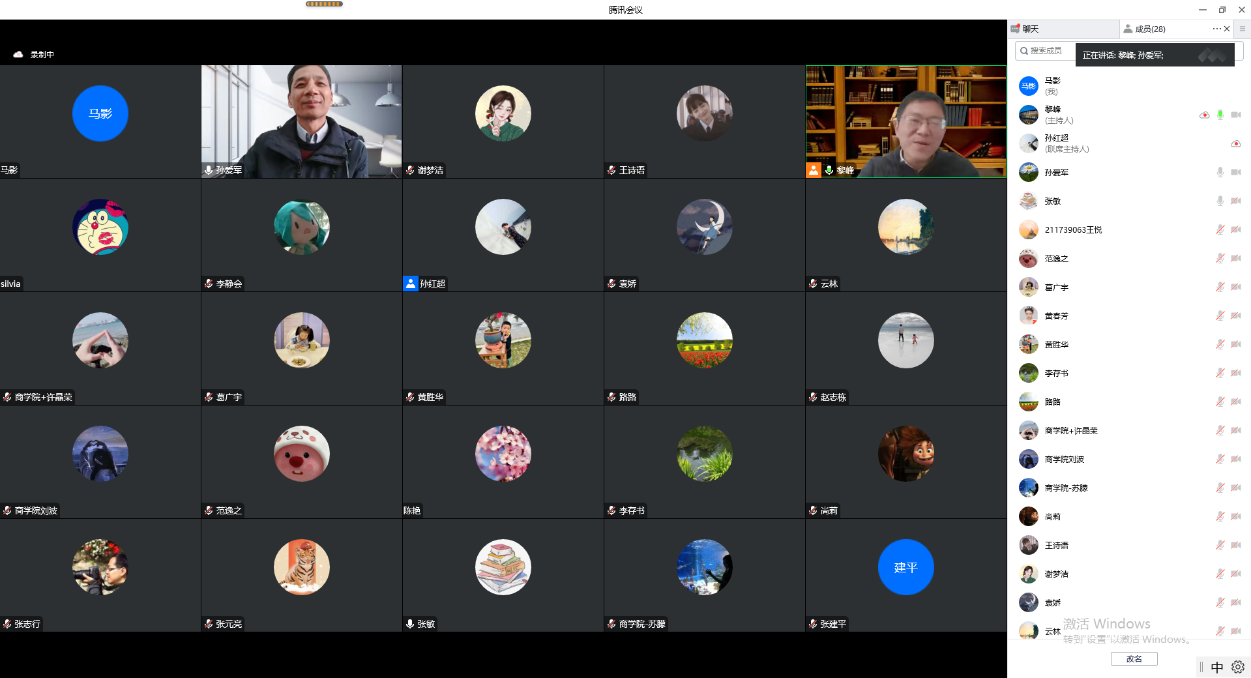
Task: Click the camera icon in 黎峰's member row
Action: pyautogui.click(x=1235, y=115)
